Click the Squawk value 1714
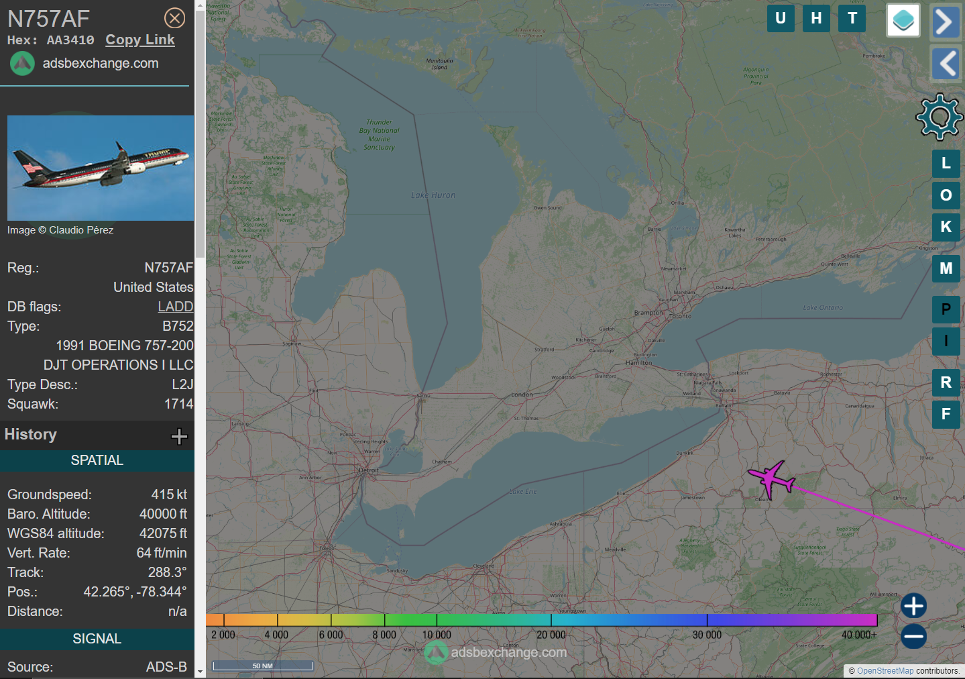 [x=179, y=404]
